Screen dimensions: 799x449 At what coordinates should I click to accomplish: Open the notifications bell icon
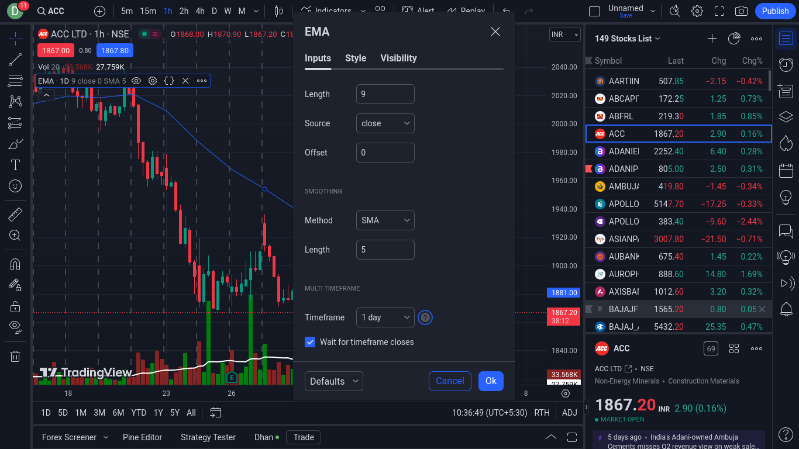pyautogui.click(x=786, y=309)
